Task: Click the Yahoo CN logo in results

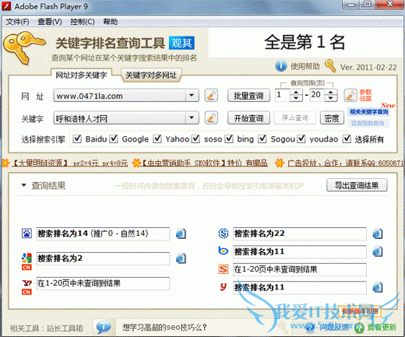Action: pos(26,287)
